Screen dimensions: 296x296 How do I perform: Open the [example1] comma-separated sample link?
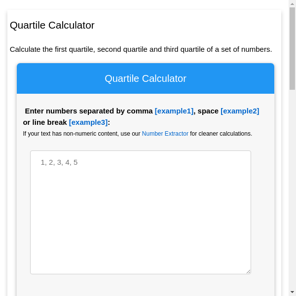[174, 111]
